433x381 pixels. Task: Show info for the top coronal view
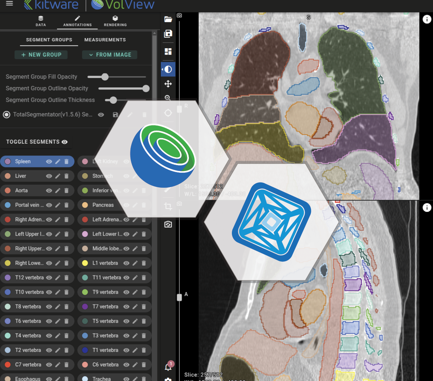pyautogui.click(x=427, y=19)
